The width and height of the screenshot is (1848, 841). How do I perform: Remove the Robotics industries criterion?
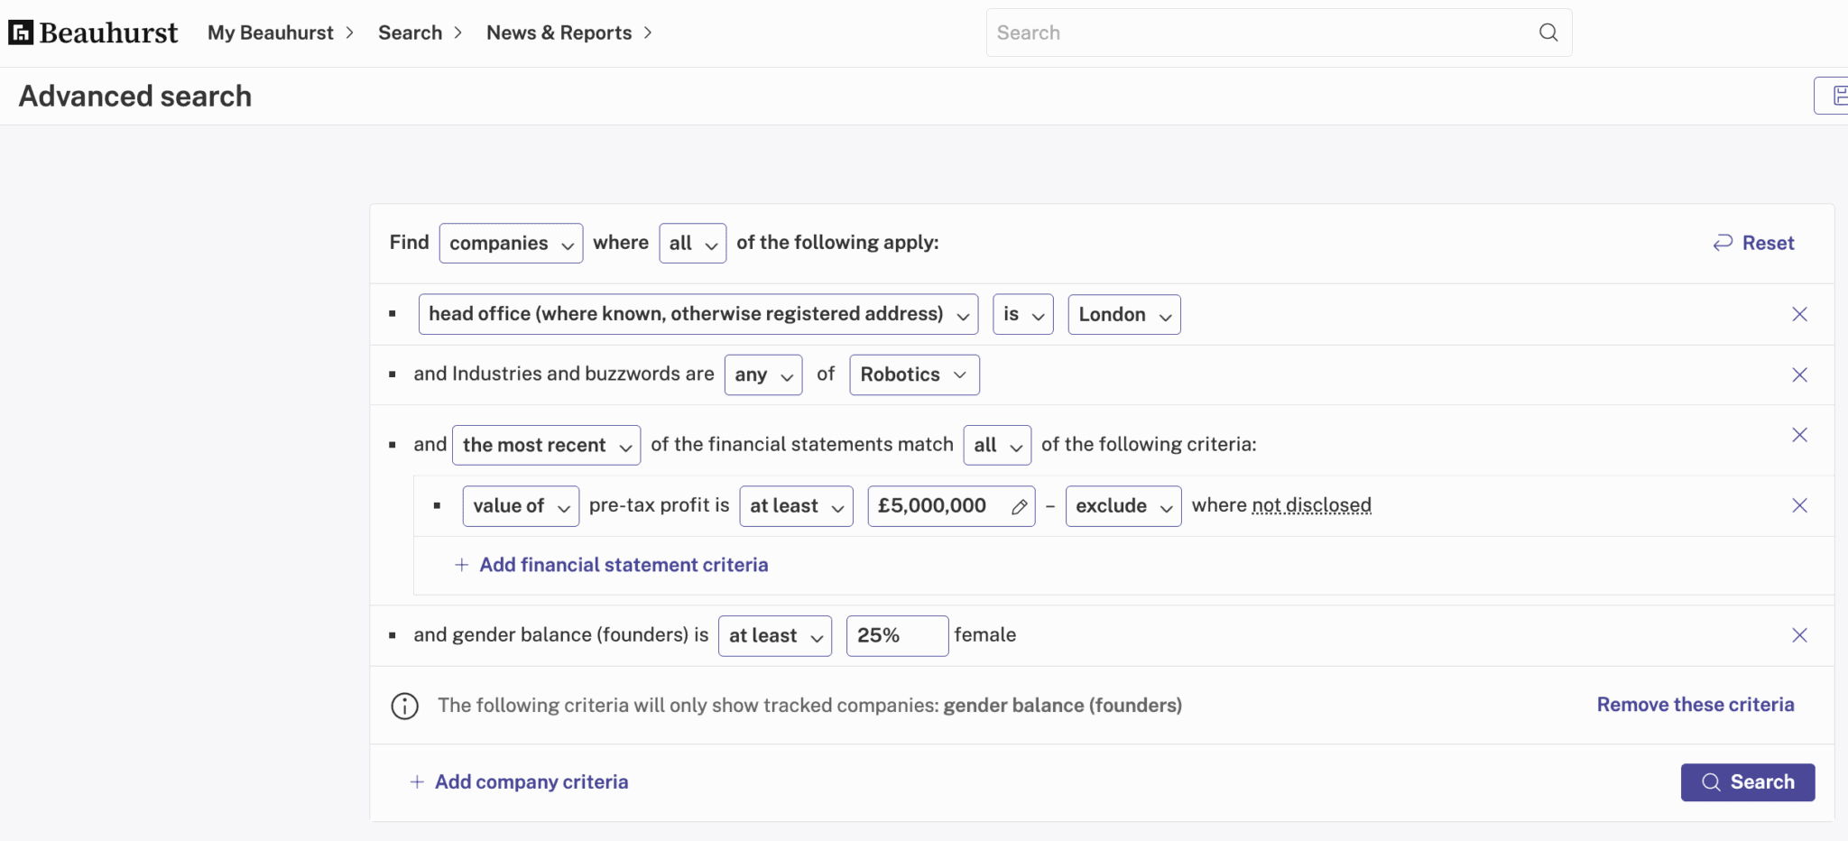tap(1799, 374)
